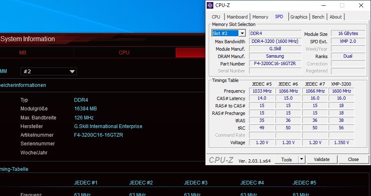Expand the DIMM #2 dropdown in System Information

(49, 72)
